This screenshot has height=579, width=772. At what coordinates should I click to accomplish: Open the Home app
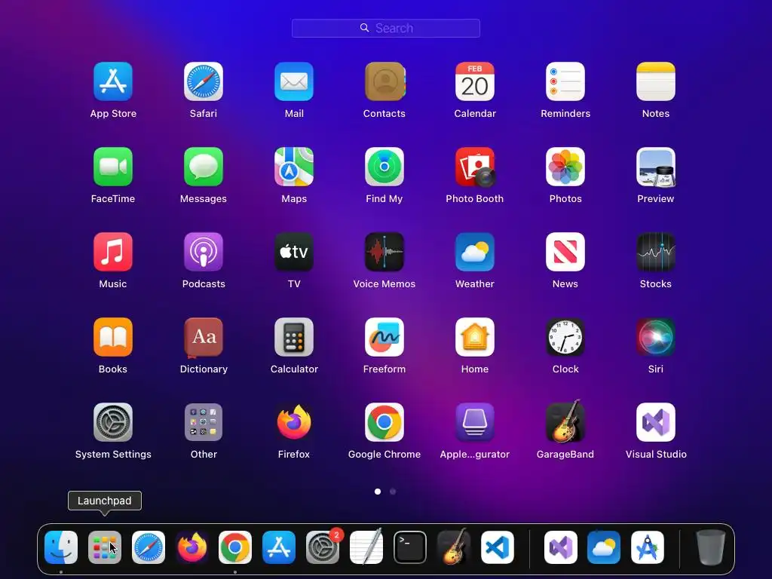(475, 337)
